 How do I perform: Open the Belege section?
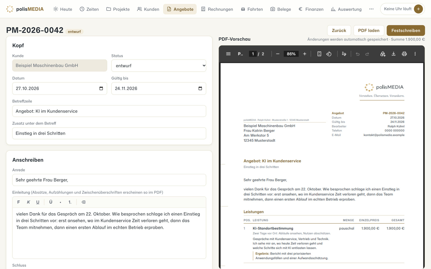(281, 9)
